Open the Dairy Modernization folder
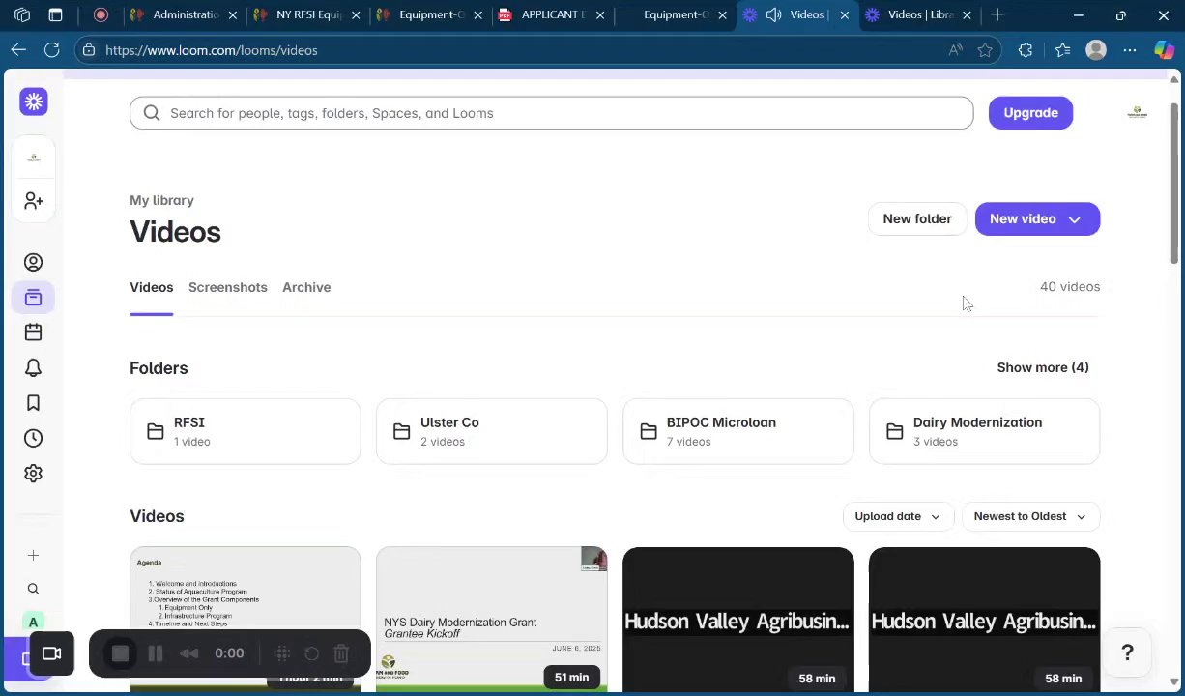This screenshot has width=1185, height=696. pos(985,432)
